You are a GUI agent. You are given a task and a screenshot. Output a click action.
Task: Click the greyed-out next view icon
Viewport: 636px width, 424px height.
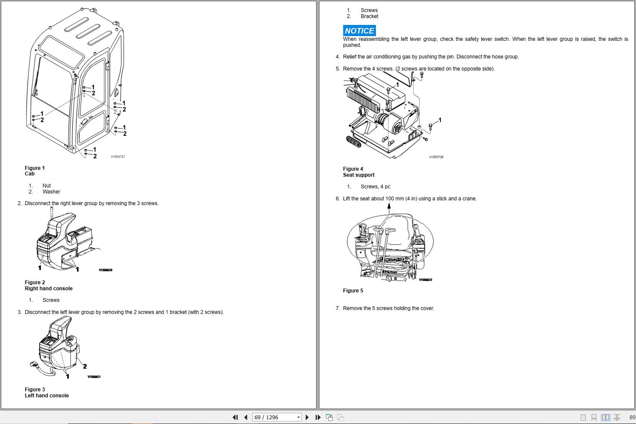pos(341,417)
